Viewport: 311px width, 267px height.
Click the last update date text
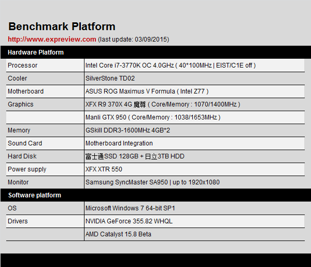point(134,39)
